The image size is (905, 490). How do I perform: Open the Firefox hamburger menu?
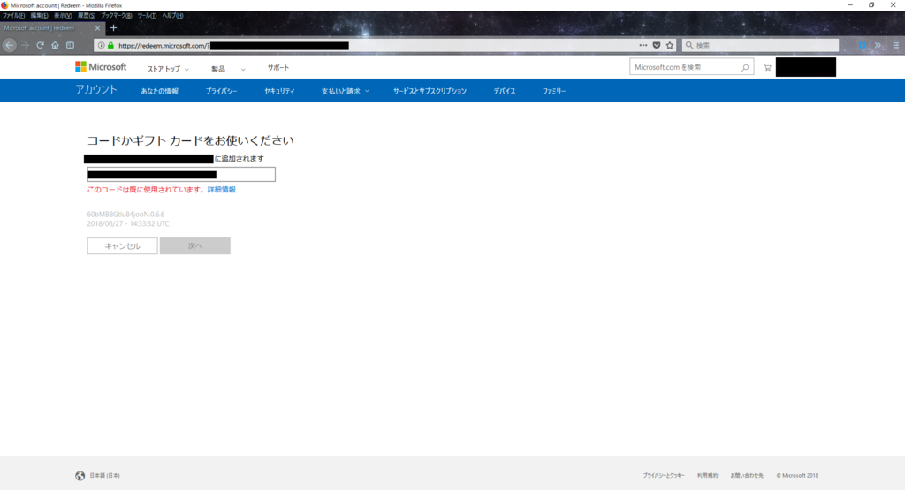point(896,45)
